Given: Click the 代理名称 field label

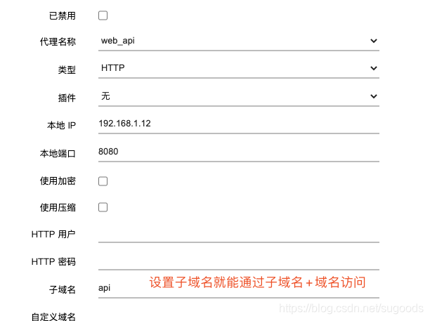Looking at the screenshot, I should tap(58, 42).
